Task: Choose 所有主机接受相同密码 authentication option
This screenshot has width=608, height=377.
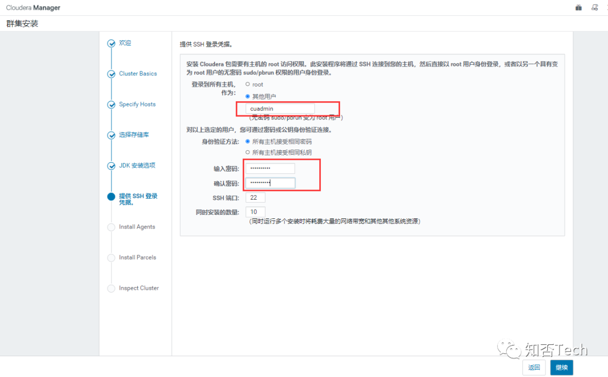Action: [x=247, y=141]
